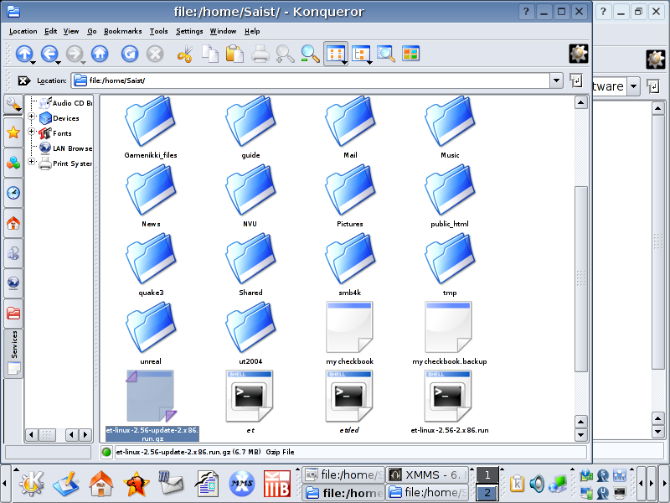Image resolution: width=670 pixels, height=503 pixels.
Task: Go to Home folder via toolbar icon
Action: [x=100, y=54]
